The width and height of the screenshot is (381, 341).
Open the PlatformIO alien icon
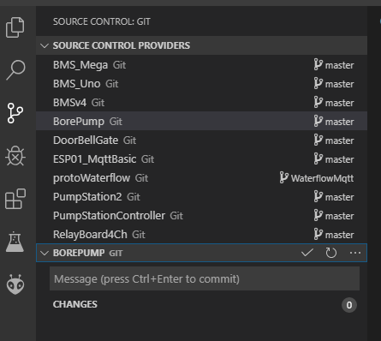(15, 284)
